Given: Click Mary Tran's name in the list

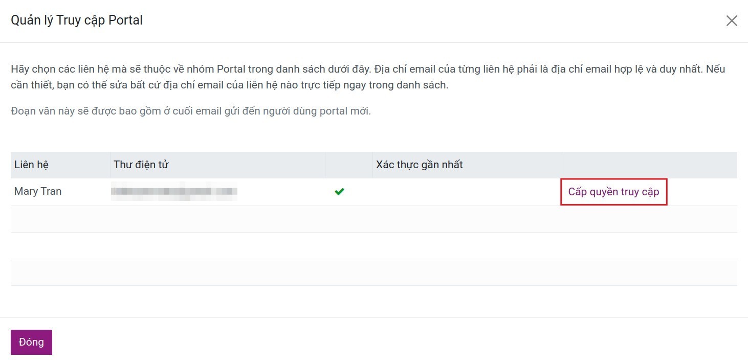Looking at the screenshot, I should click(37, 191).
